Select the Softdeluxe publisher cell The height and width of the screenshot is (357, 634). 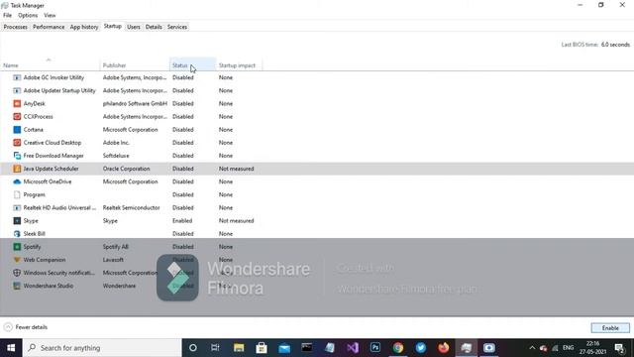click(116, 156)
